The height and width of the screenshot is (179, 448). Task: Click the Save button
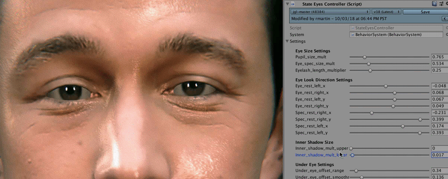[x=425, y=12]
